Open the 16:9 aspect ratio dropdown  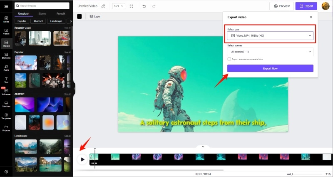click(x=119, y=6)
